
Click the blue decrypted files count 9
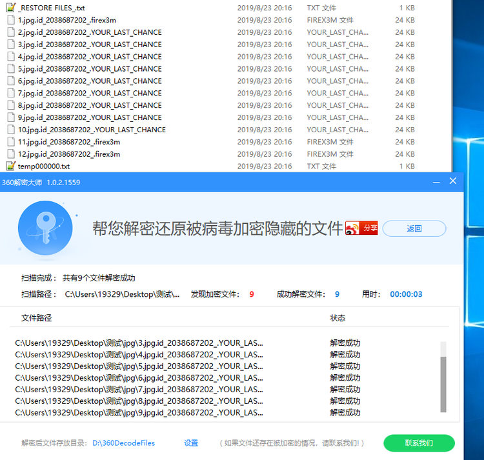pos(337,294)
